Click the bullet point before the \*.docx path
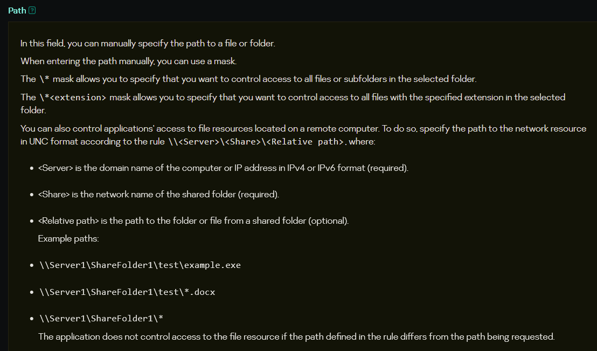This screenshot has height=351, width=597. pyautogui.click(x=32, y=292)
